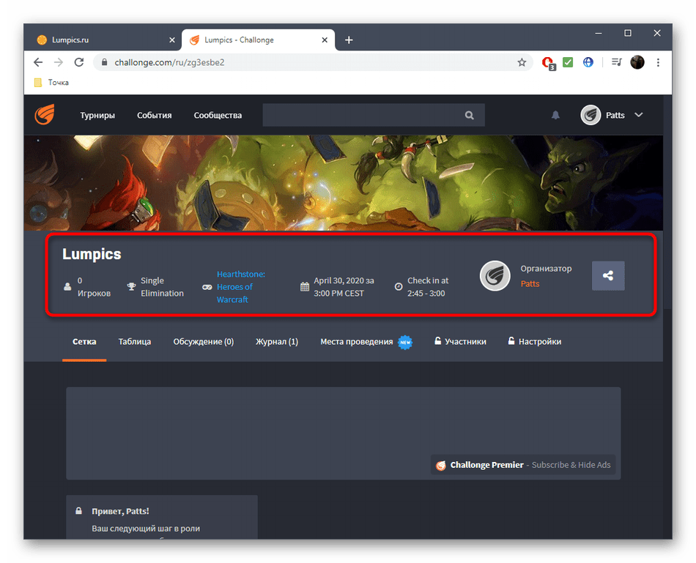
Task: Click the 0 Игроков player count
Action: click(94, 287)
